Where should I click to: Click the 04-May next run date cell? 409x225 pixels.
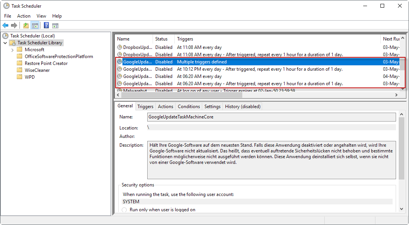click(391, 76)
